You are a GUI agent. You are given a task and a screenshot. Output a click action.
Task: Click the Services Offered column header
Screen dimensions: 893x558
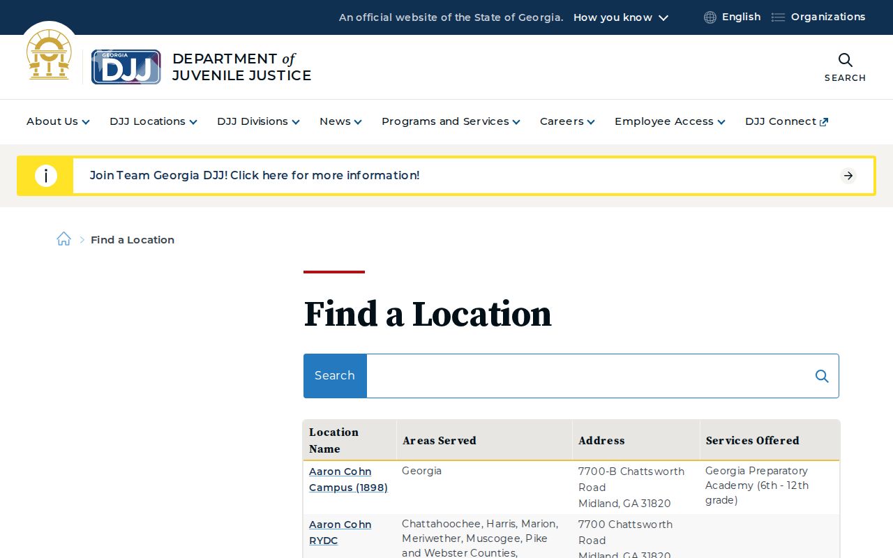[x=770, y=441]
